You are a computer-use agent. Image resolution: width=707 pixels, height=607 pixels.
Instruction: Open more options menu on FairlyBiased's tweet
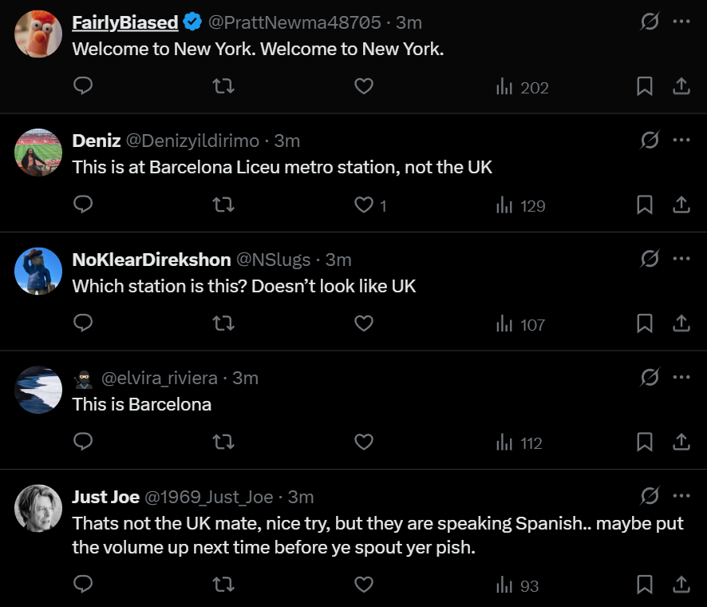681,22
